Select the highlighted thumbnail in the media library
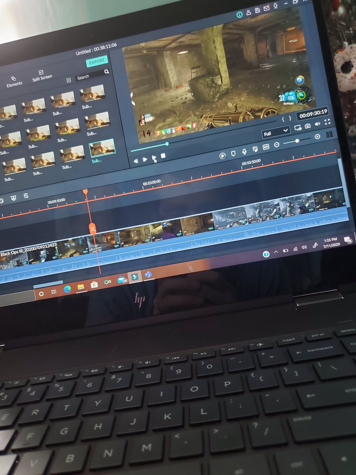Viewport: 356px width, 475px height. (102, 148)
